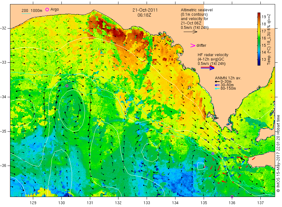The height and width of the screenshot is (207, 282).
Task: Click the time text 06:18Z
Action: 144,15
